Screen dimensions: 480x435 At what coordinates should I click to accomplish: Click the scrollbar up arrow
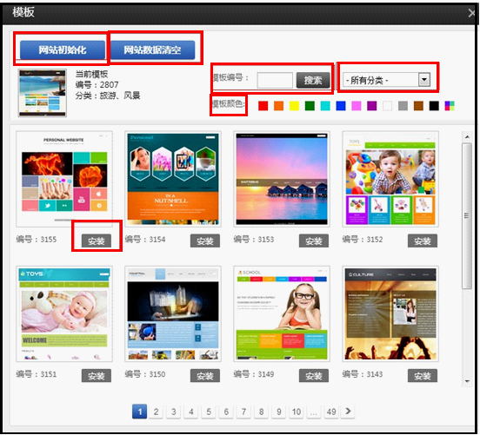(x=467, y=136)
